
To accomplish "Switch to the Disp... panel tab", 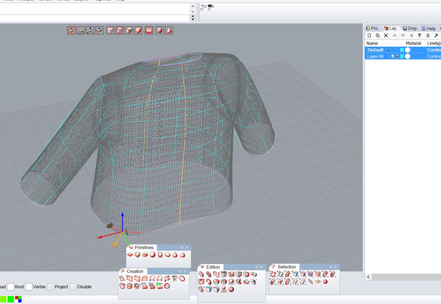I will point(411,29).
